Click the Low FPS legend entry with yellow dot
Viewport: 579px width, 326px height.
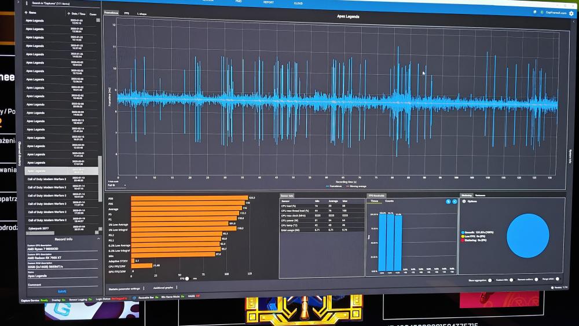[474, 236]
